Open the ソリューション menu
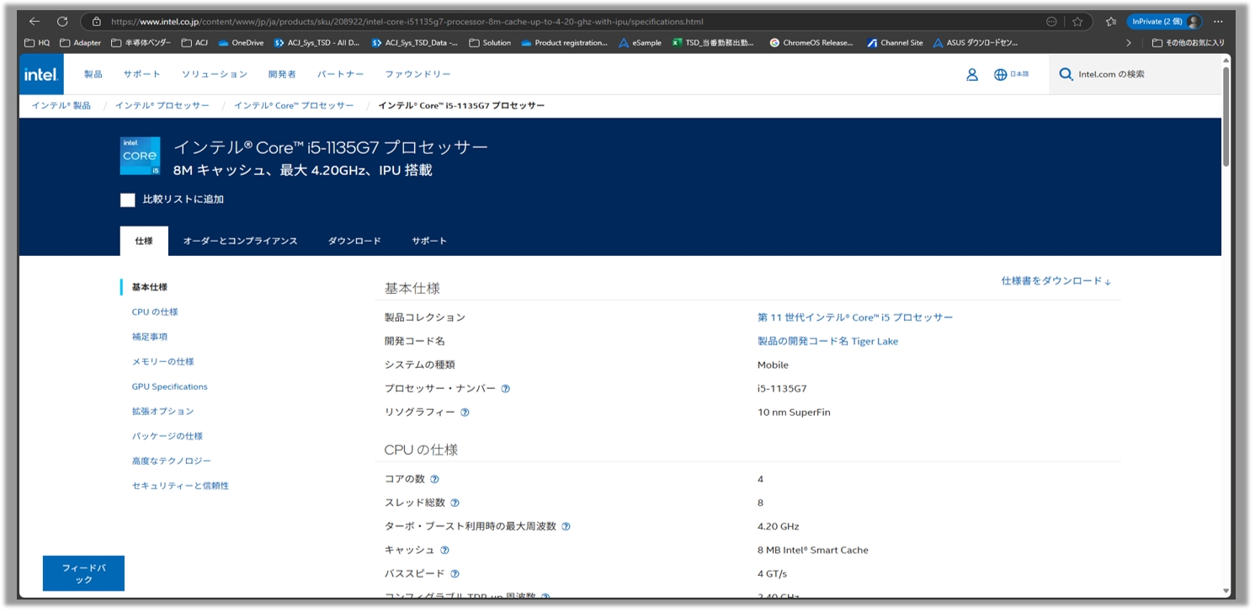Image resolution: width=1255 pixels, height=613 pixels. click(215, 74)
